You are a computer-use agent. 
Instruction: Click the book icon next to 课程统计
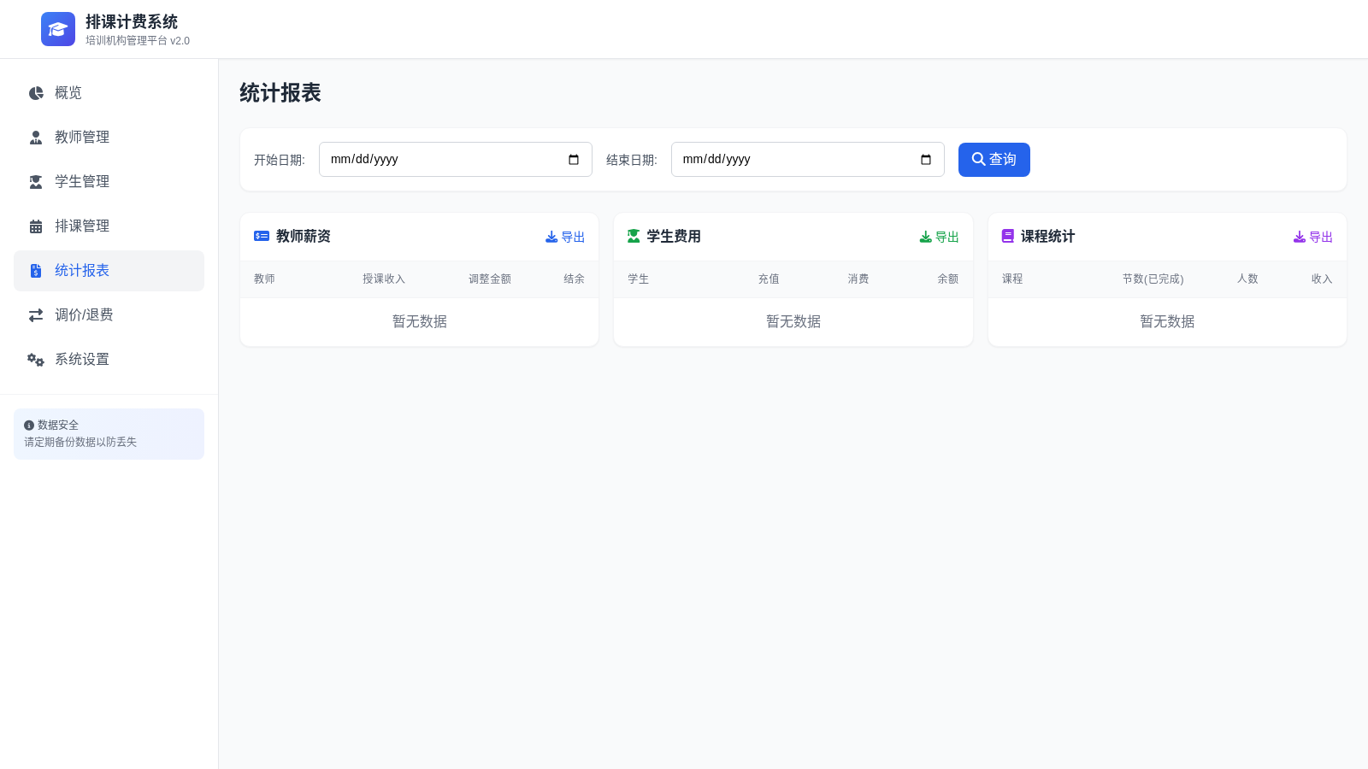[x=1008, y=236]
